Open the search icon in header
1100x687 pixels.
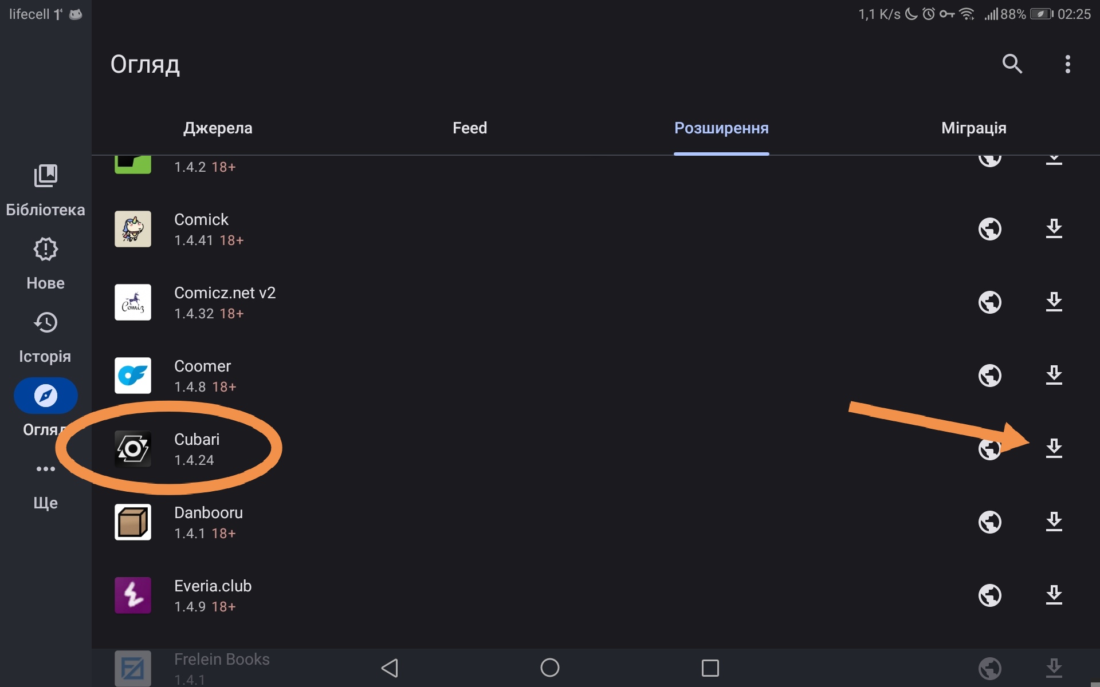click(x=1012, y=64)
